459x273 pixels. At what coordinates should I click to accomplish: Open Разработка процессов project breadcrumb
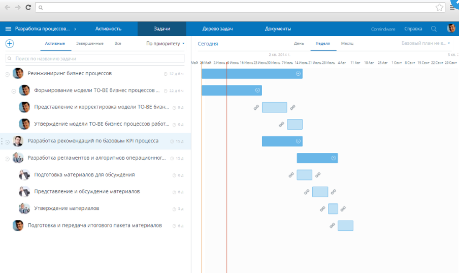click(43, 29)
